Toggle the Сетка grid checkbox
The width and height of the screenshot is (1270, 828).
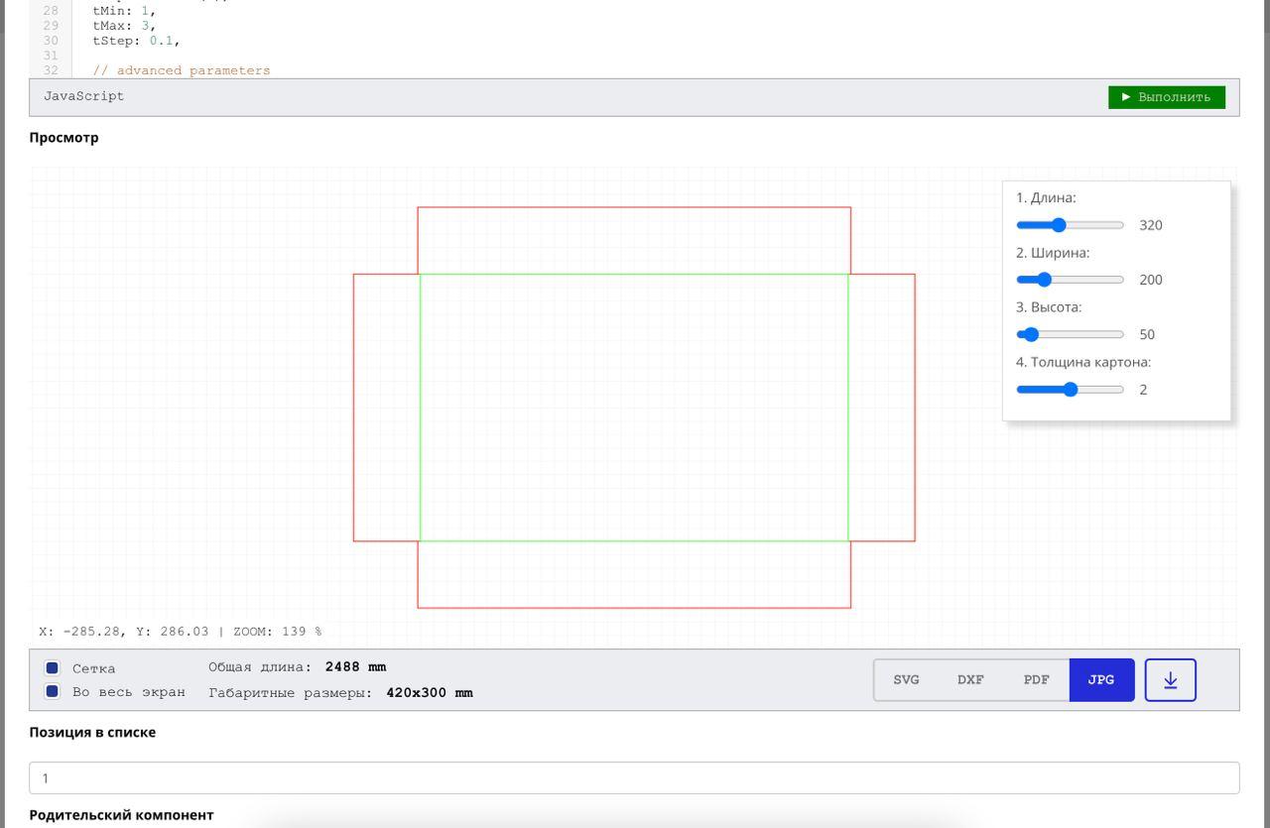[53, 668]
